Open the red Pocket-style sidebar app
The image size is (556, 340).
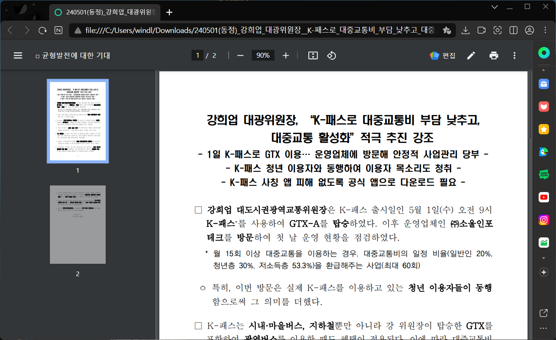click(544, 107)
